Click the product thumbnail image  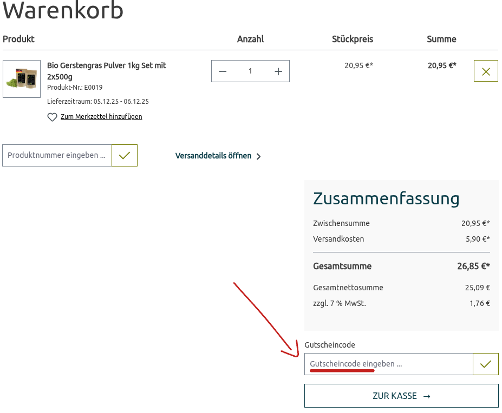click(x=22, y=77)
